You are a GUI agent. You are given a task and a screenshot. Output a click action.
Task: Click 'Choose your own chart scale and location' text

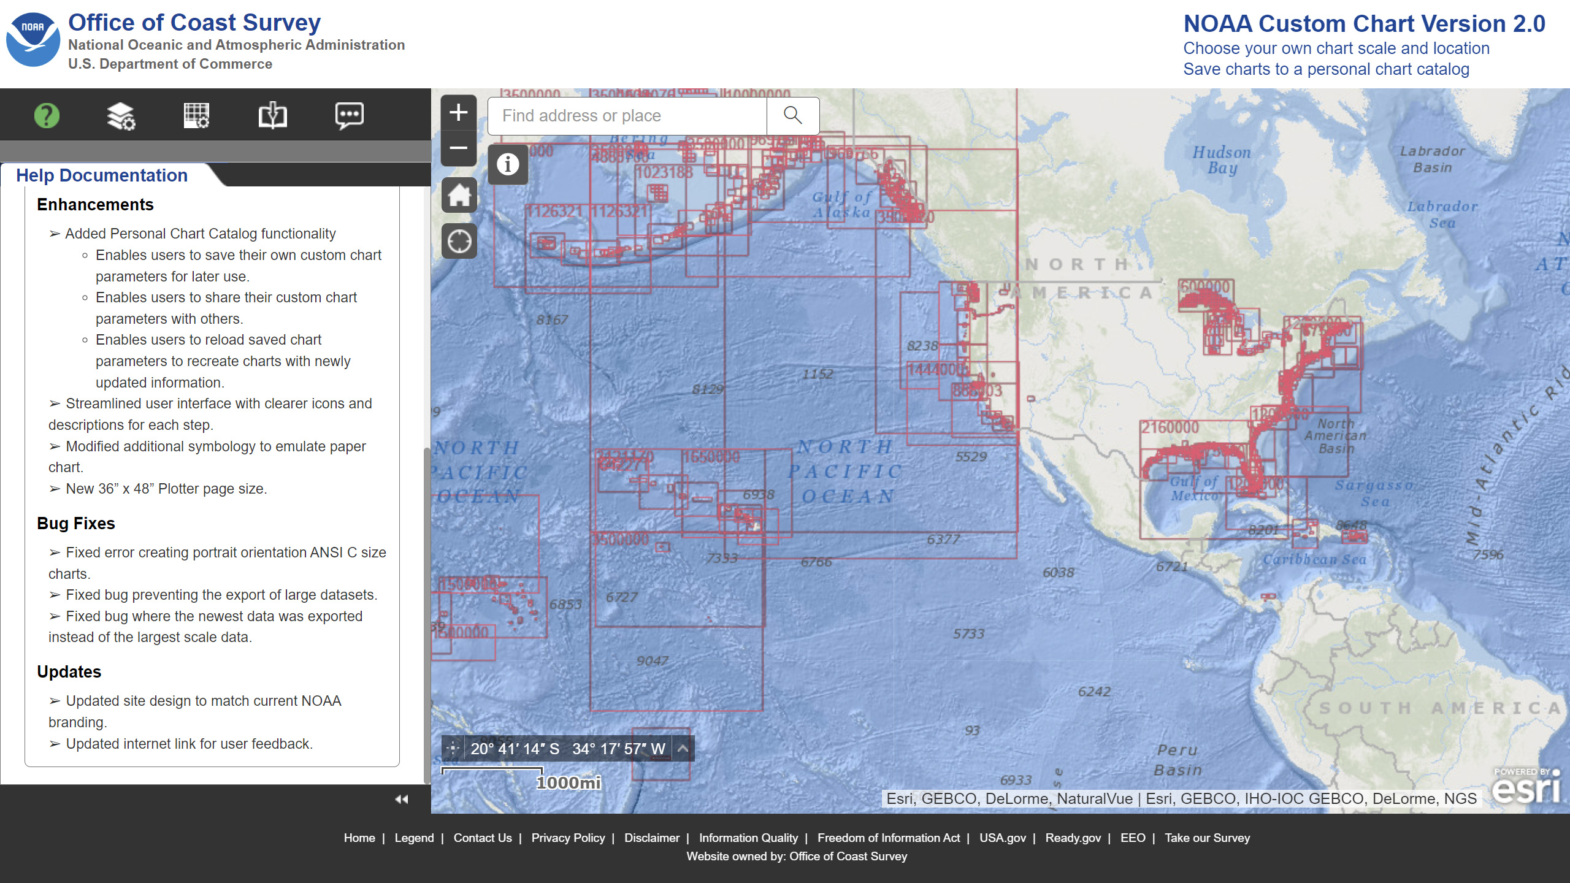(x=1336, y=48)
